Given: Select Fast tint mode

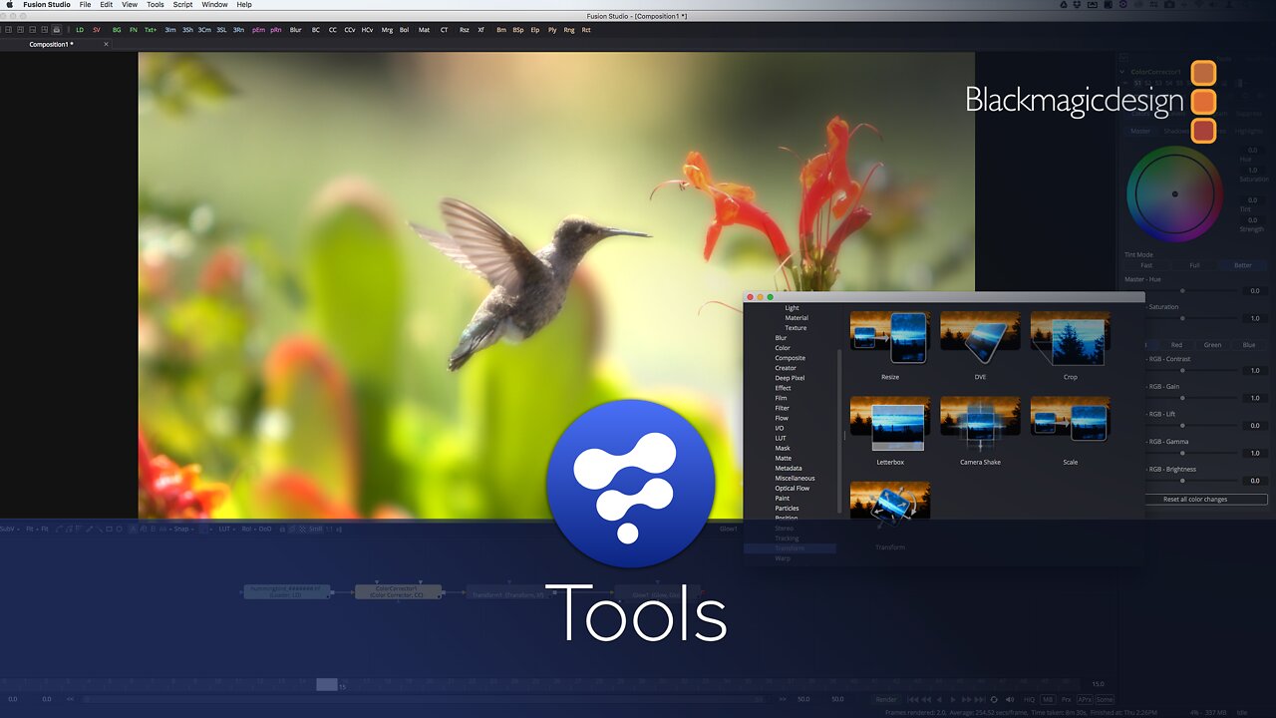Looking at the screenshot, I should 1146,265.
